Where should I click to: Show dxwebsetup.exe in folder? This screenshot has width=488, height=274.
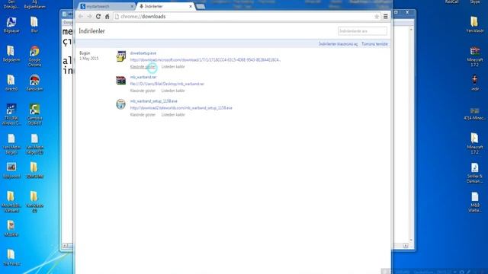point(143,66)
